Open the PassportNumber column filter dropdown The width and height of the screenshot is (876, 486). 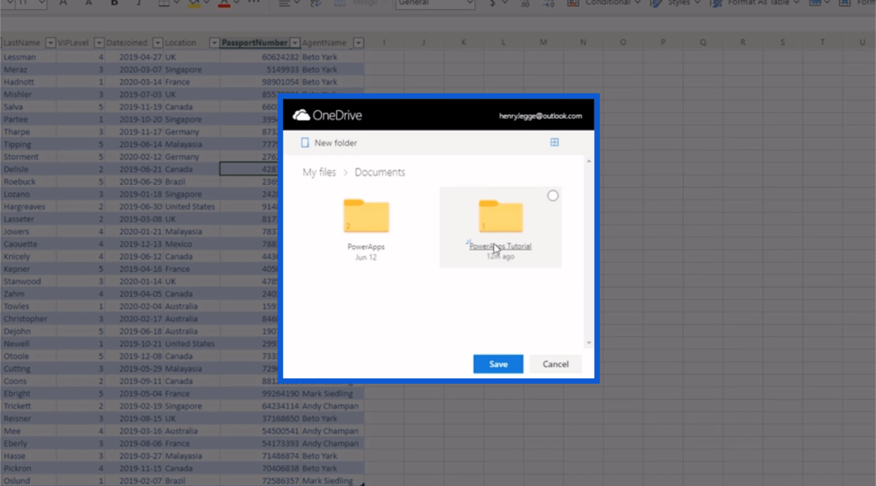point(295,43)
